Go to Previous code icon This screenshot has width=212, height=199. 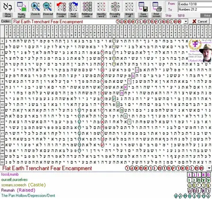click(x=61, y=7)
